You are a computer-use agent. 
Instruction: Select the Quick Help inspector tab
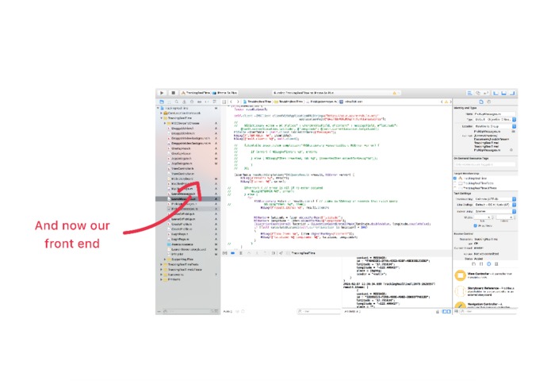tap(489, 102)
